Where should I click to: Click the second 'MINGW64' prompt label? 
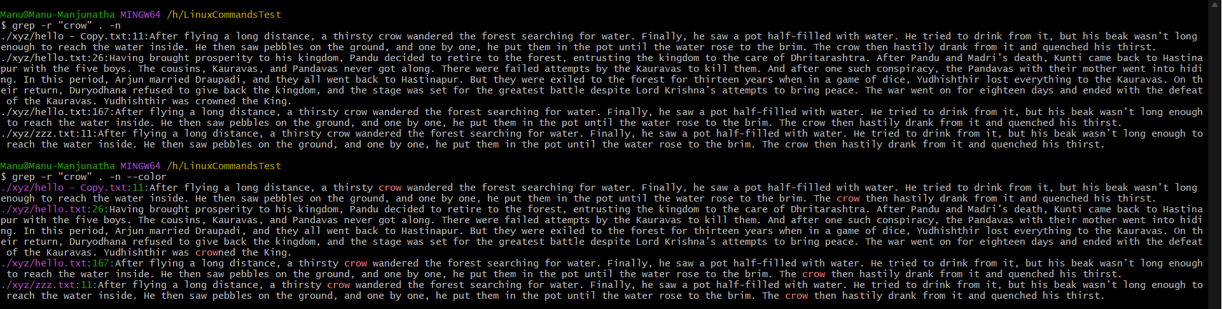pos(141,166)
